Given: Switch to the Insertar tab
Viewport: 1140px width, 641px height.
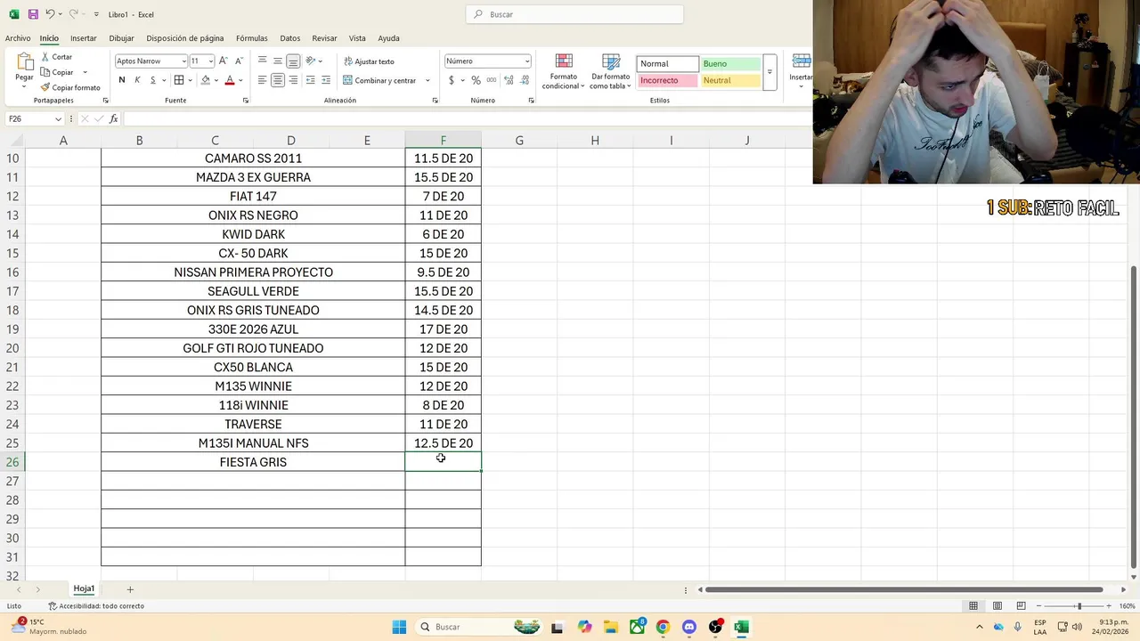Looking at the screenshot, I should [84, 38].
